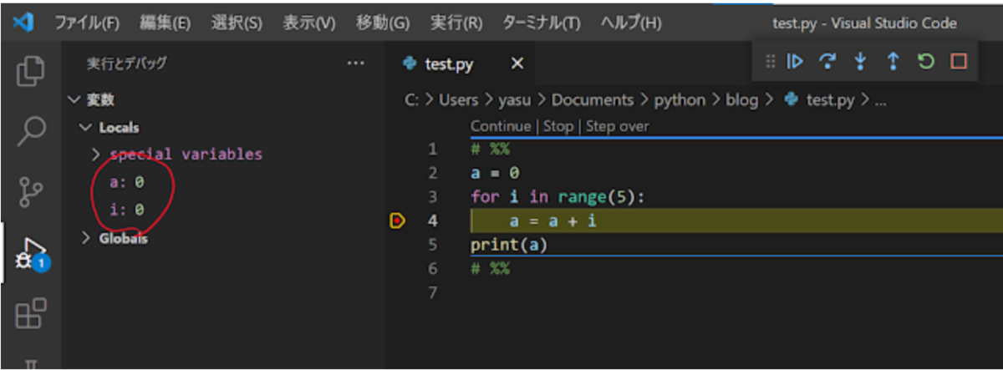Restart the debug session
Screen dimensions: 1003x370
click(925, 61)
